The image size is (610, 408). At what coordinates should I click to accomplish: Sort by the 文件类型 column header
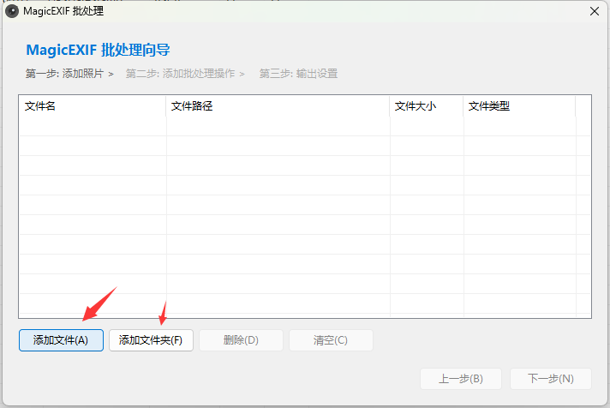click(x=519, y=106)
